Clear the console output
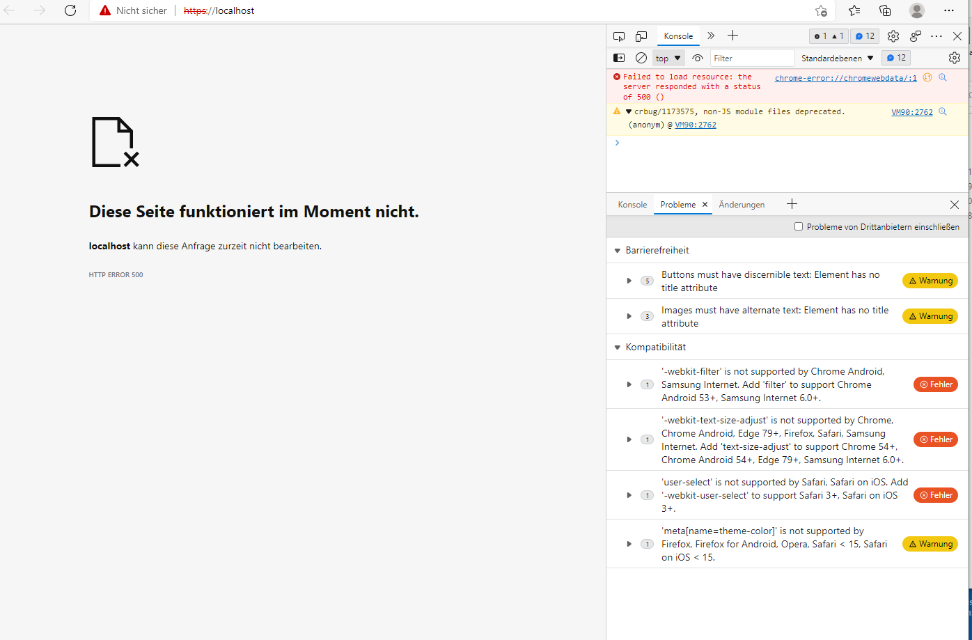 coord(641,58)
